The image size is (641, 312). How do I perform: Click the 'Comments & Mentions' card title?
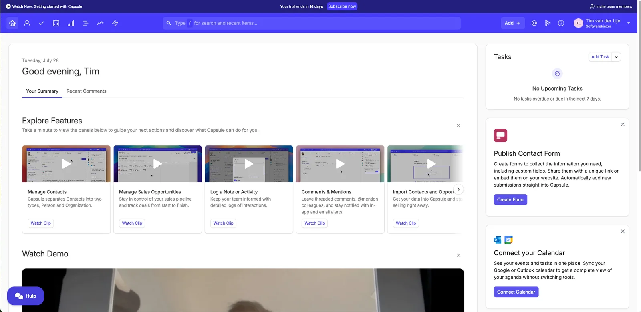coord(327,192)
